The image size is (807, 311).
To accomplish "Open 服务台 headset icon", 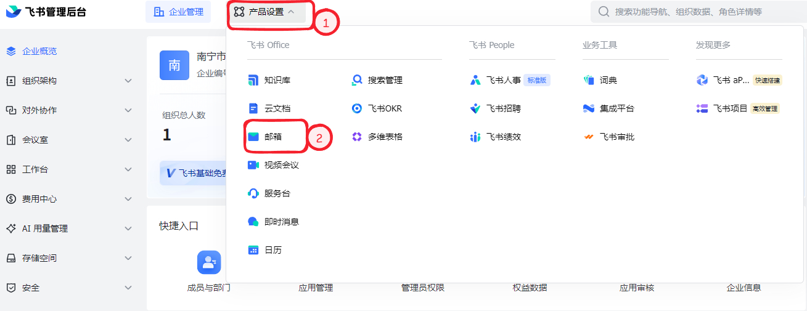I will (253, 193).
